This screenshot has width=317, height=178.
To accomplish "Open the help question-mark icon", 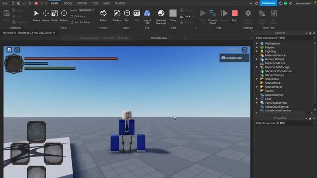I will [x=281, y=3].
